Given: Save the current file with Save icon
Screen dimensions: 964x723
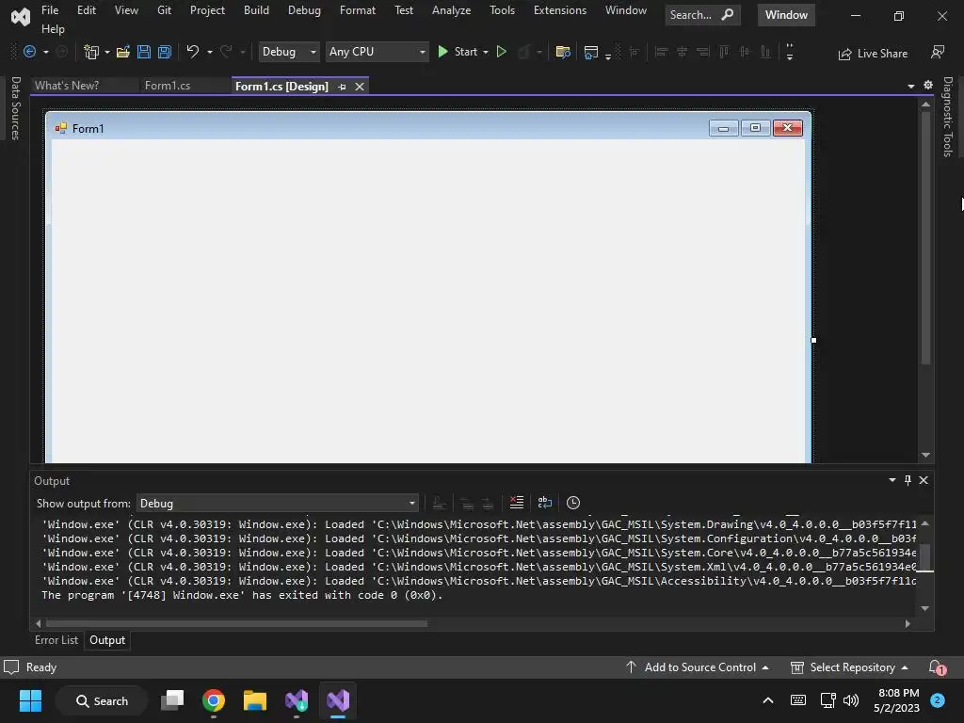Looking at the screenshot, I should point(144,53).
